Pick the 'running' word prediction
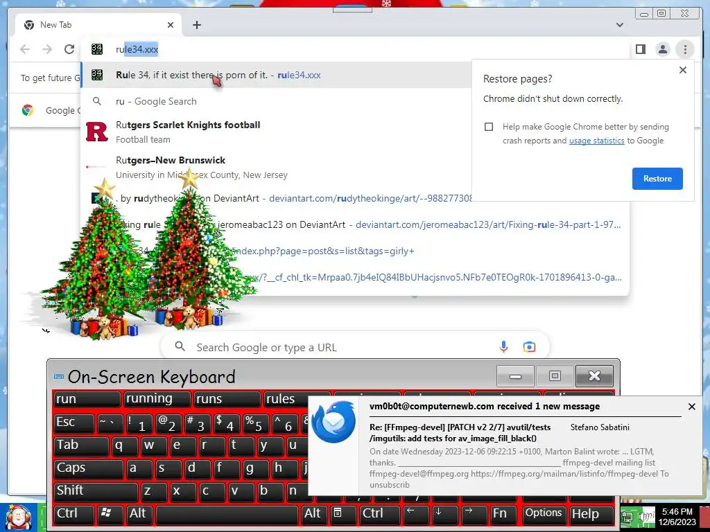 (x=157, y=398)
